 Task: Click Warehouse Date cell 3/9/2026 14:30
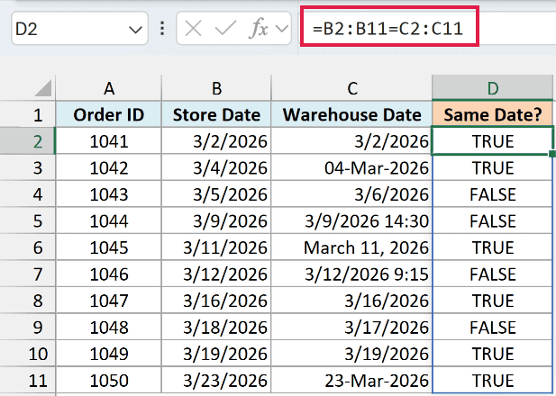[x=351, y=220]
